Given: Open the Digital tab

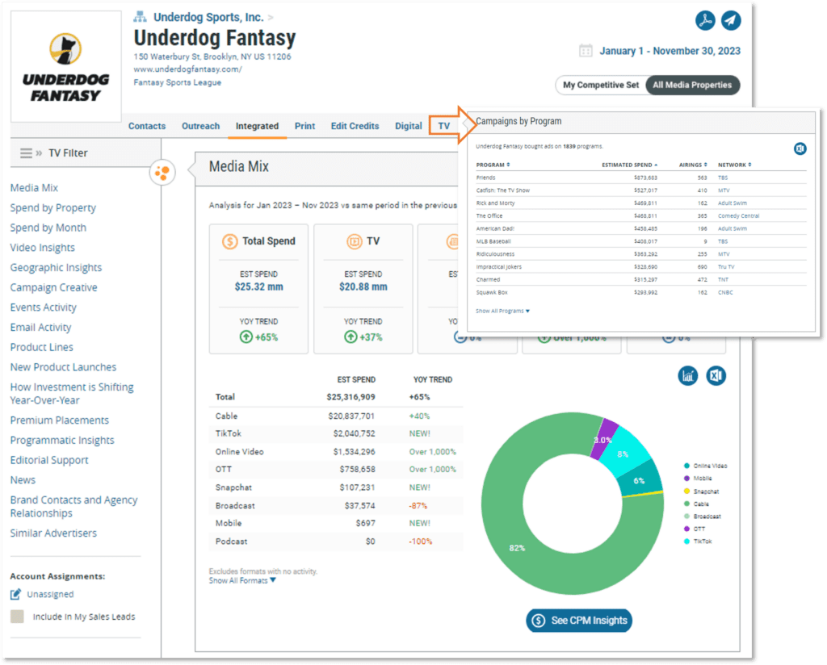Looking at the screenshot, I should 408,126.
